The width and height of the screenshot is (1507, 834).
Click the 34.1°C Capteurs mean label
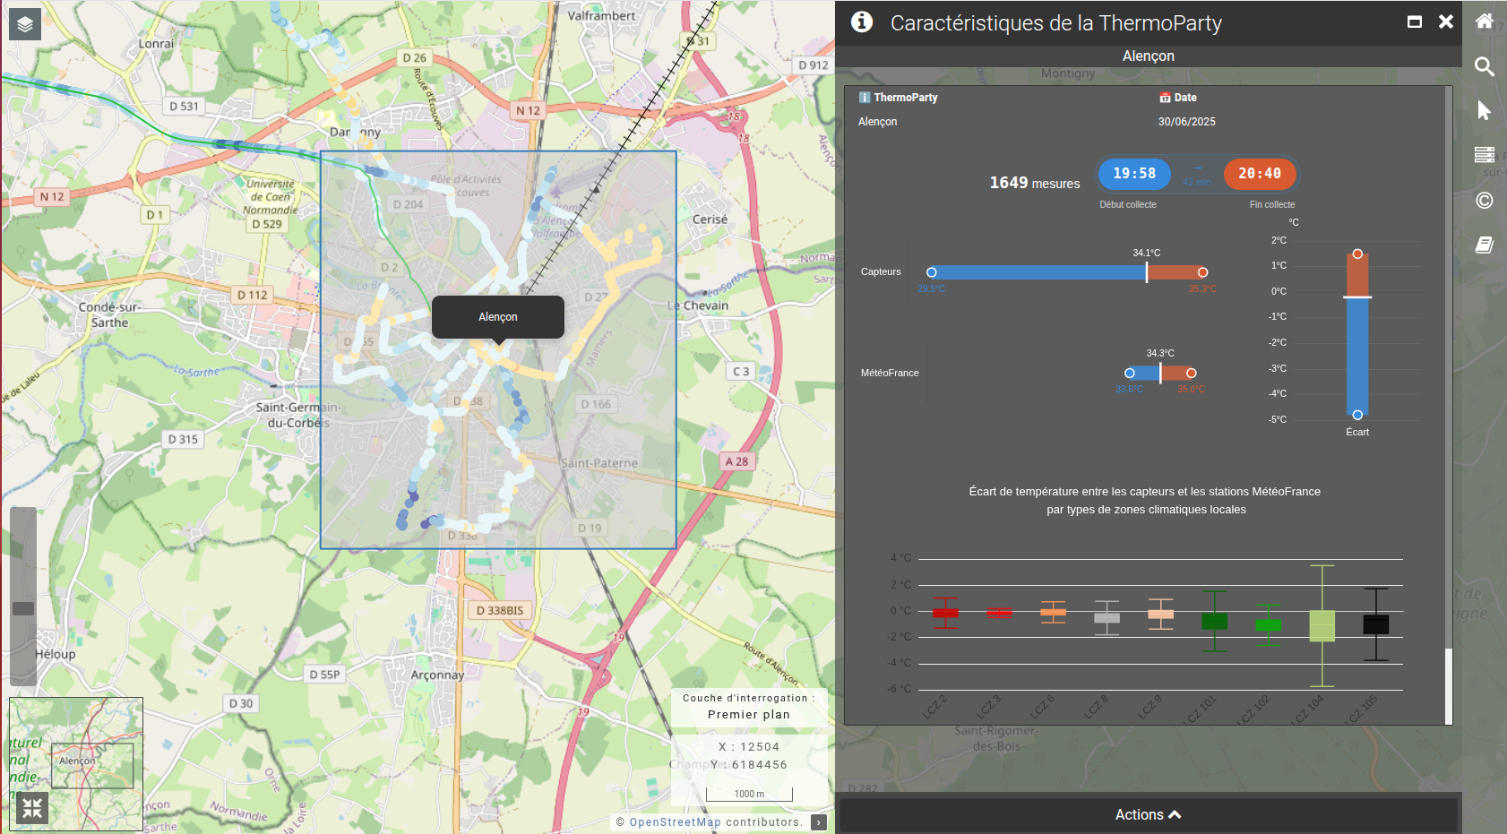tap(1147, 254)
